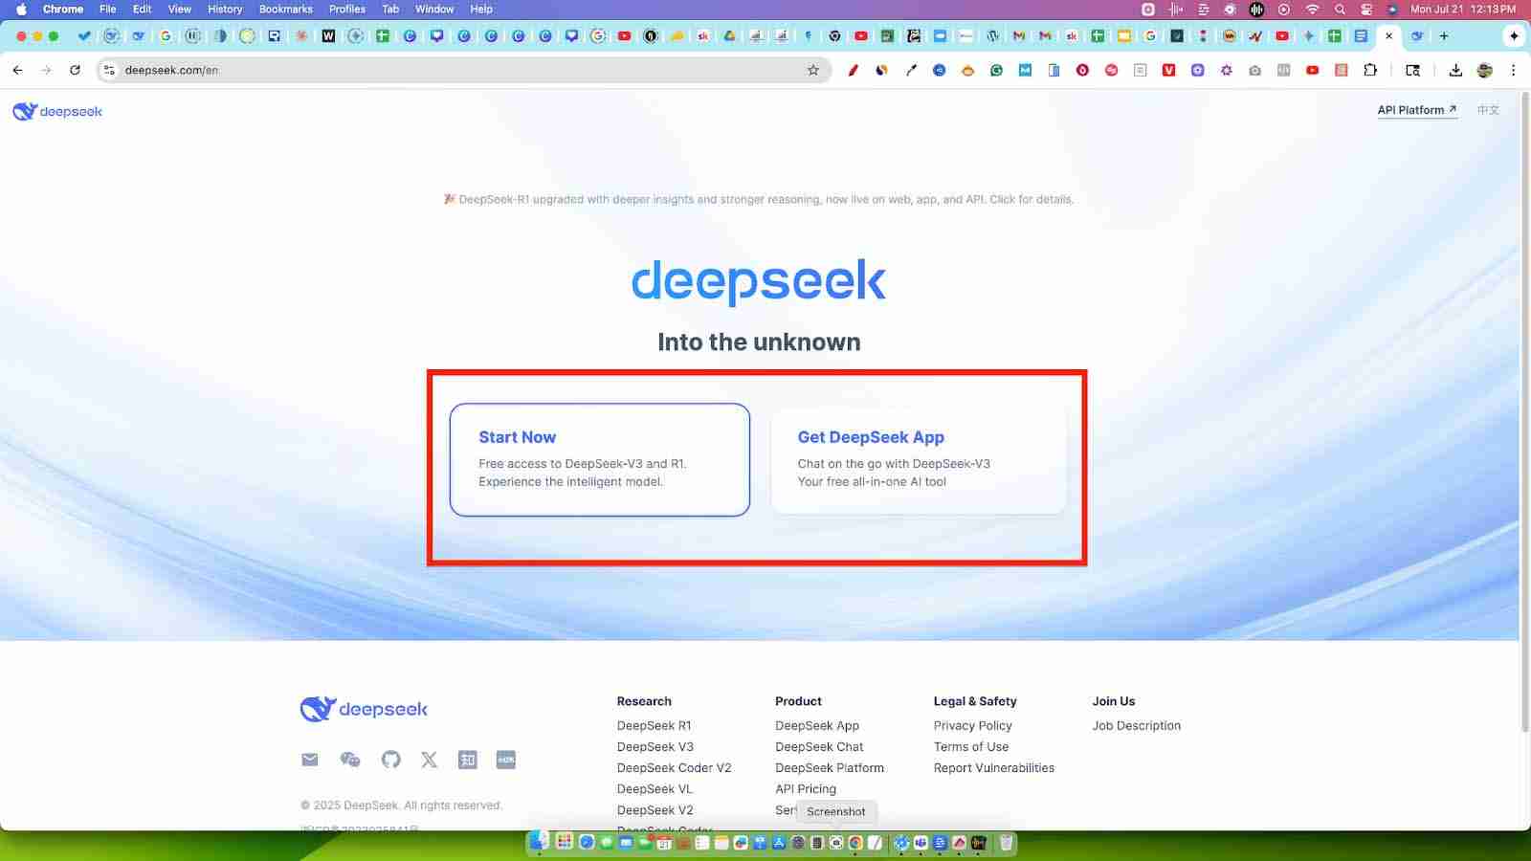
Task: Open the Bookmarks menu
Action: point(286,9)
